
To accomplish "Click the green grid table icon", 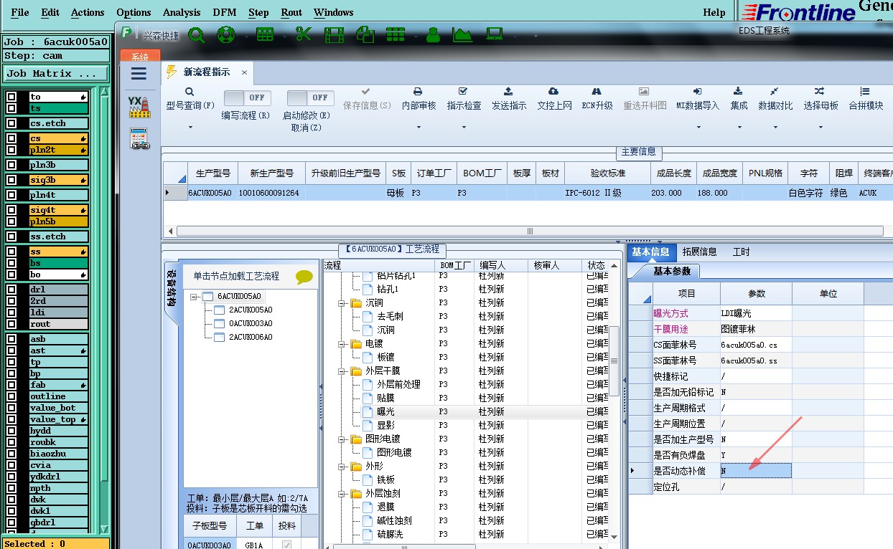I will pos(265,34).
